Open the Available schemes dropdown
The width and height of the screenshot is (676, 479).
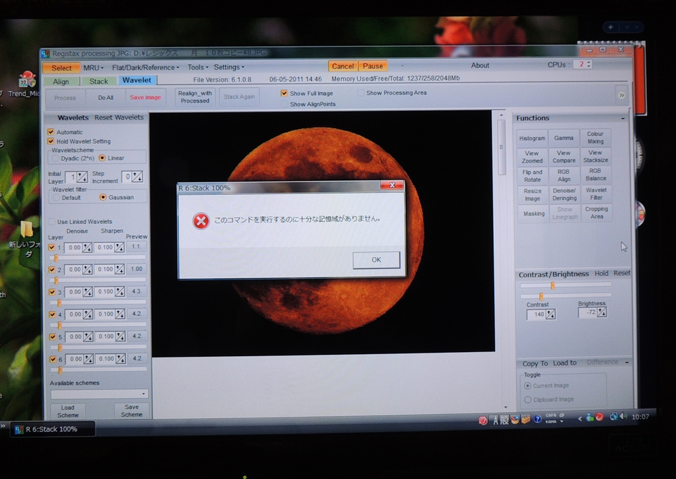coord(99,394)
